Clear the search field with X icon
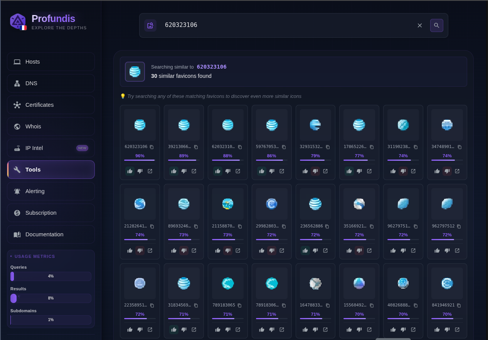488x340 pixels. pos(420,25)
